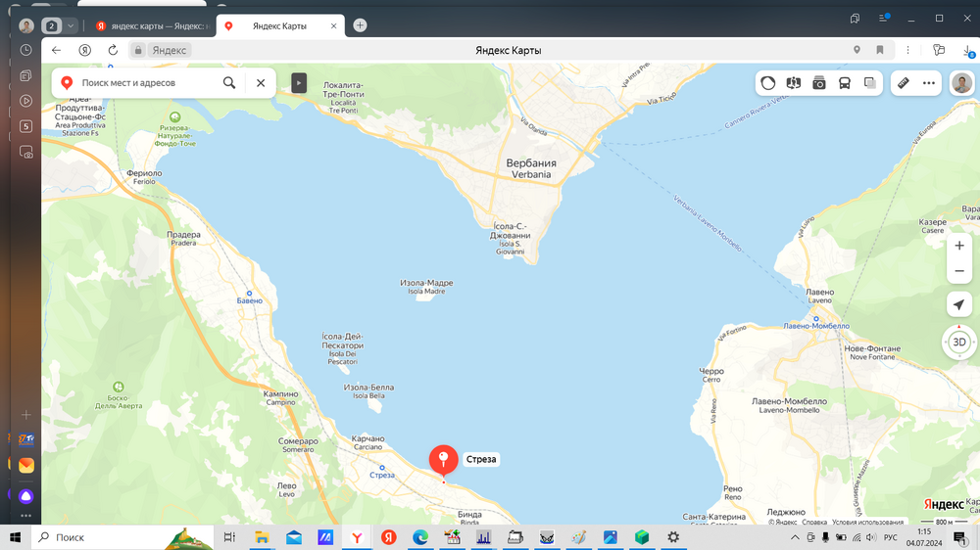
Task: Open the screenshot tool in sidebar
Action: (25, 152)
